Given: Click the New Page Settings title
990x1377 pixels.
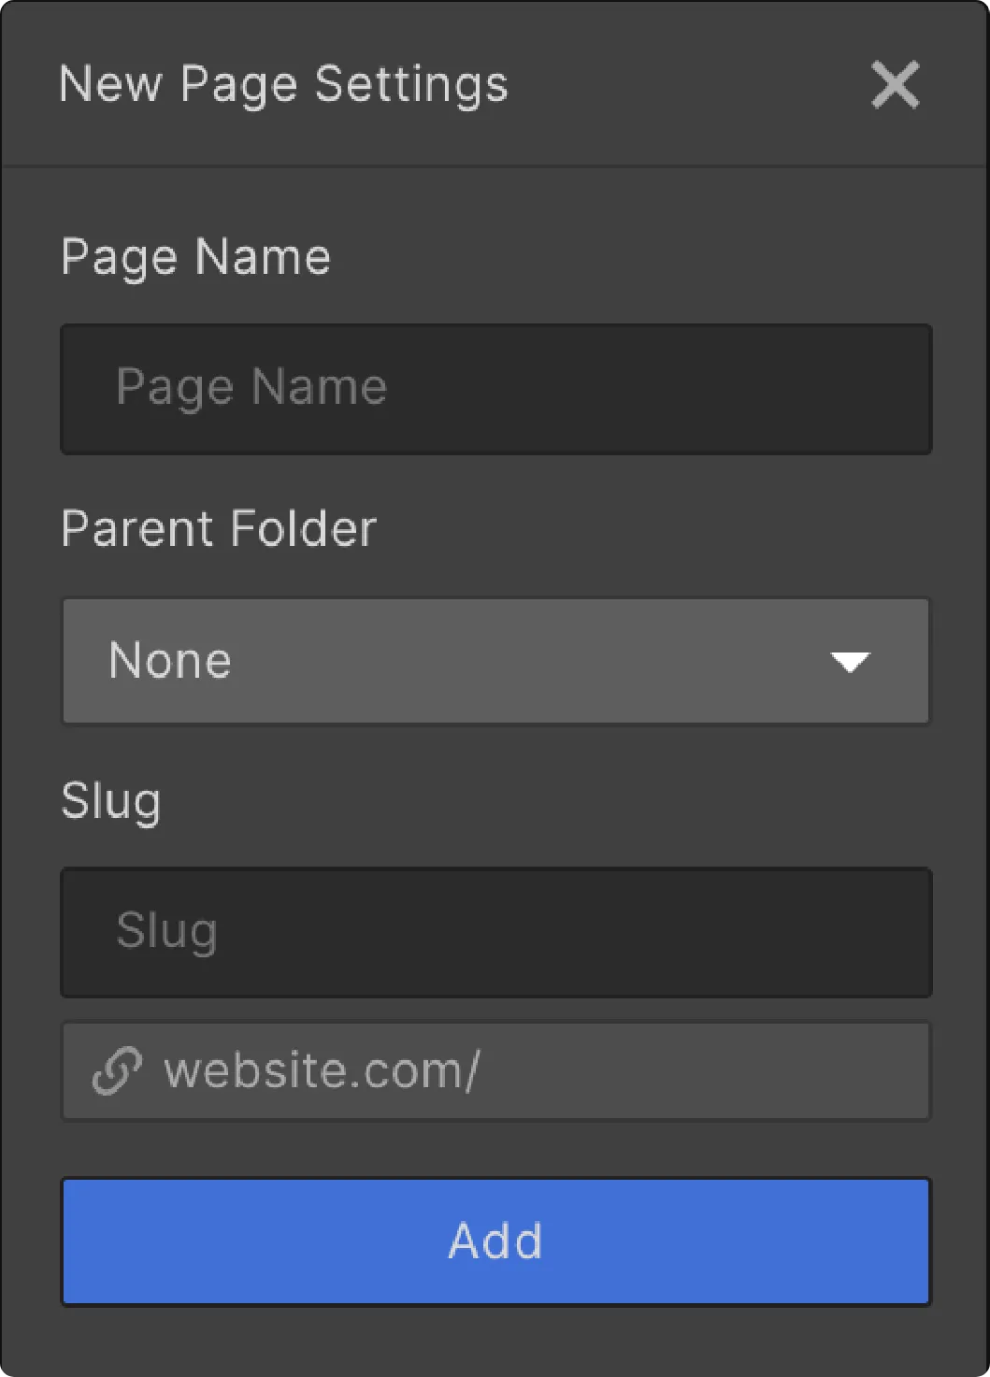Looking at the screenshot, I should (282, 84).
